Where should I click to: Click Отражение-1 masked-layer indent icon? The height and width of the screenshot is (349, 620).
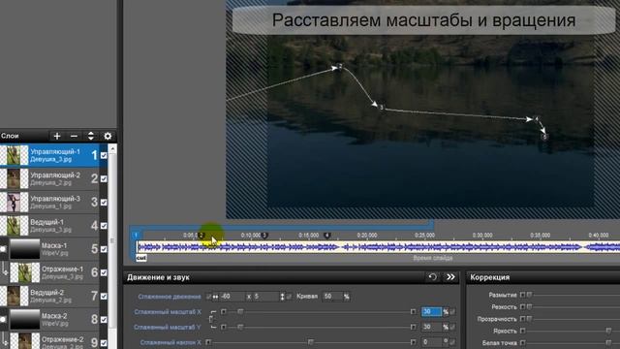(4, 271)
